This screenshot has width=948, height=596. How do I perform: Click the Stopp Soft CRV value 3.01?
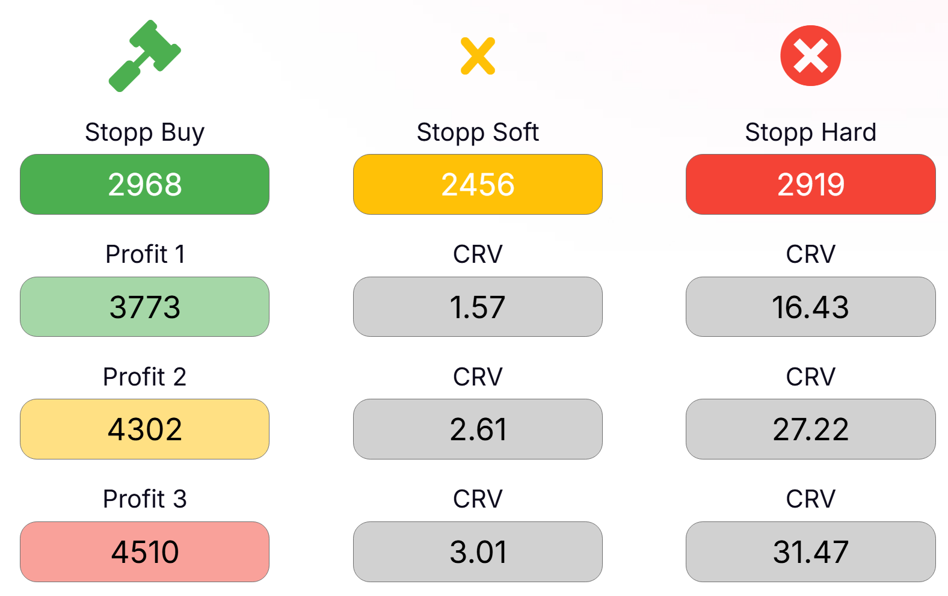coord(478,552)
